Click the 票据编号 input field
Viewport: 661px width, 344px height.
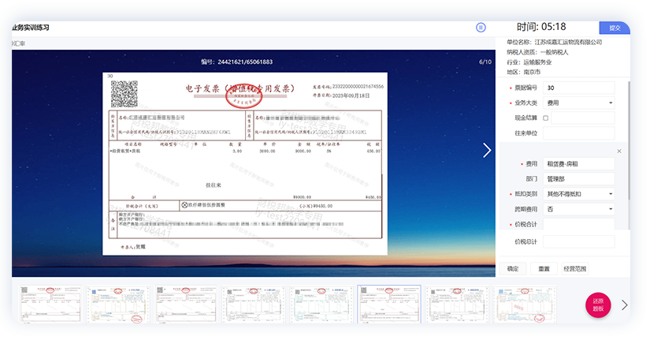(x=579, y=88)
